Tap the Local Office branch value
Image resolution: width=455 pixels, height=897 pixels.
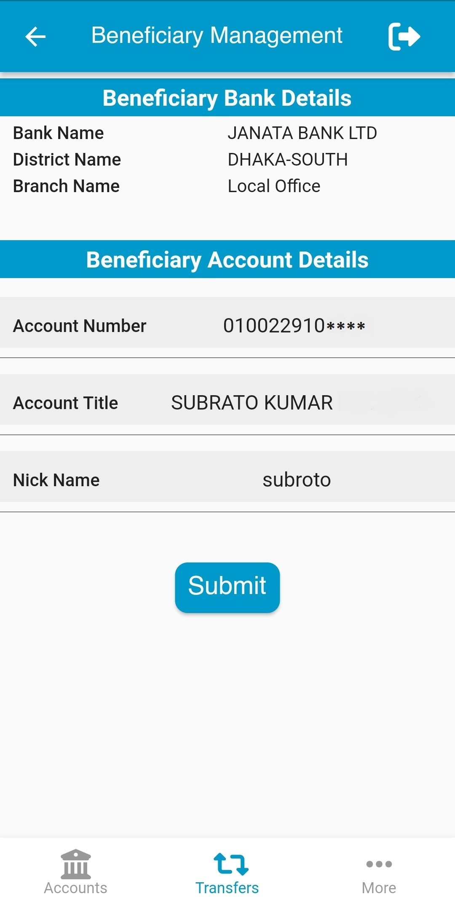coord(274,186)
